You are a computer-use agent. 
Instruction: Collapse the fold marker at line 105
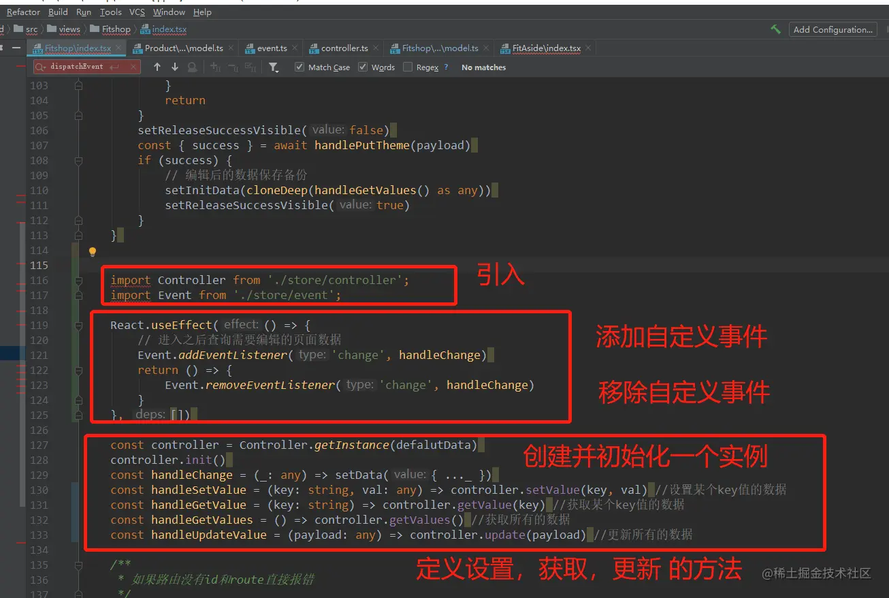pyautogui.click(x=78, y=115)
